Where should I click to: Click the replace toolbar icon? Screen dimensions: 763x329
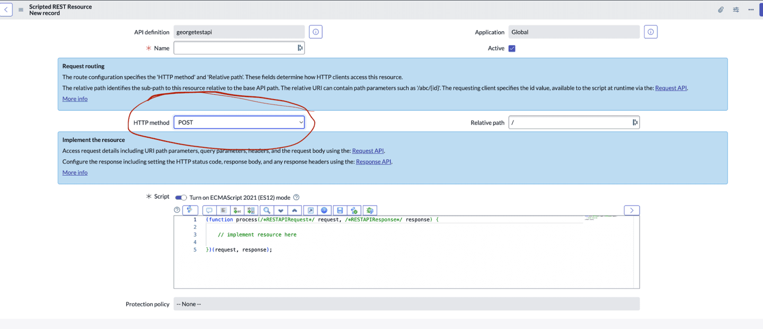tap(238, 210)
